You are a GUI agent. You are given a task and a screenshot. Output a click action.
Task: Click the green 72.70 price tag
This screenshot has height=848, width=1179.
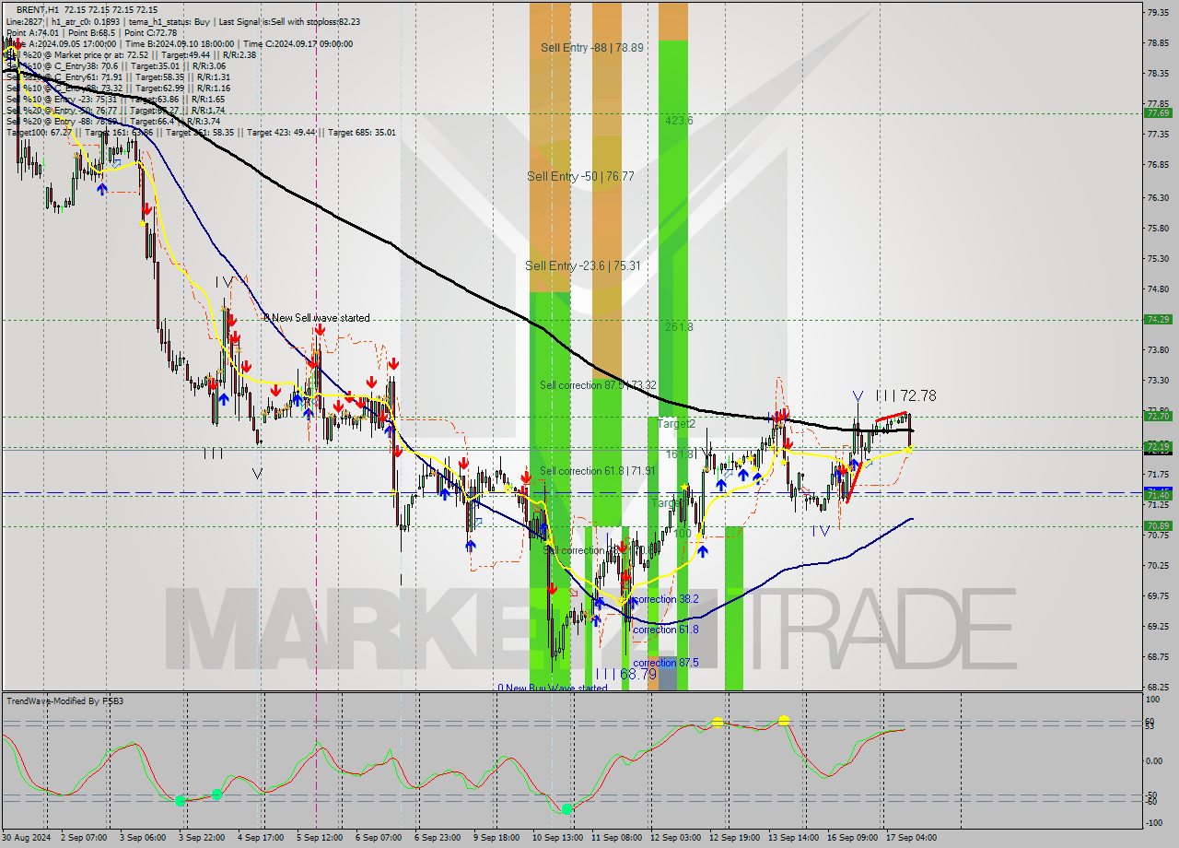[1158, 417]
